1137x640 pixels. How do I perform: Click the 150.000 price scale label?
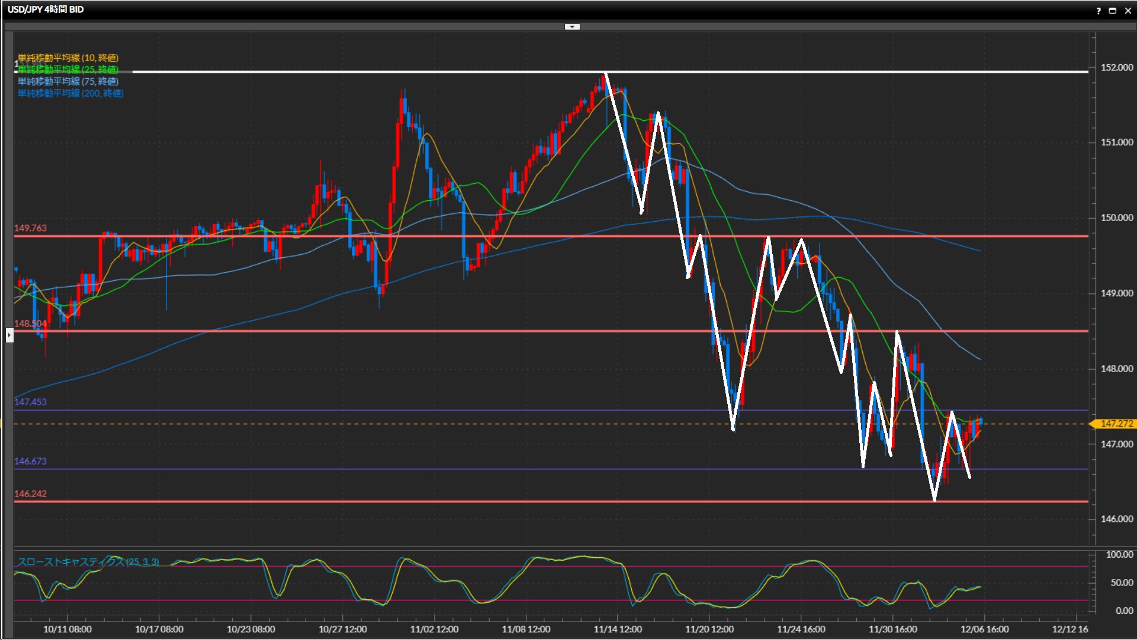[1116, 217]
